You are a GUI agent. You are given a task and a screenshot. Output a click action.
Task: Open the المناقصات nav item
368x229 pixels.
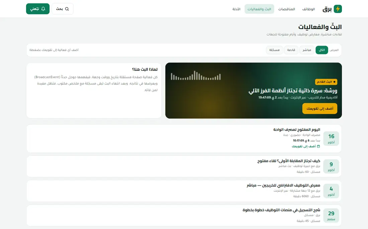287,9
